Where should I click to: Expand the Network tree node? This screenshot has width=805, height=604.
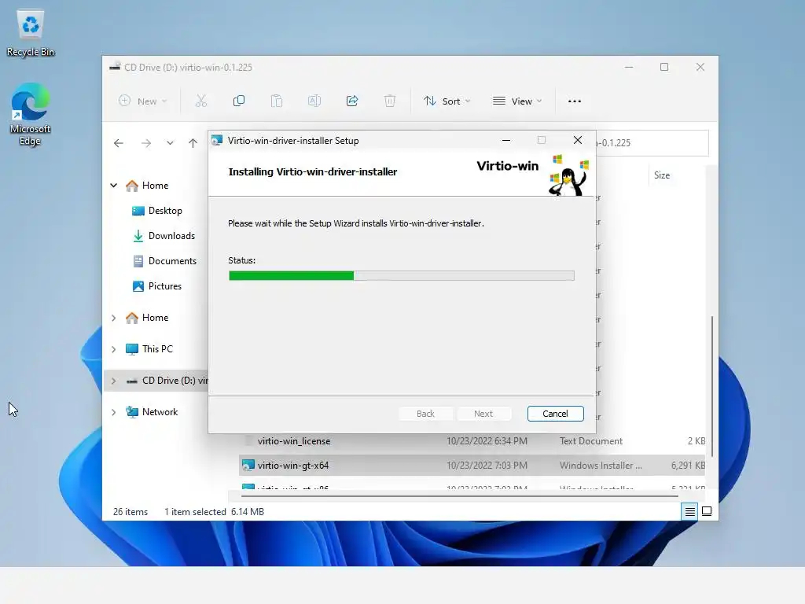pos(114,412)
